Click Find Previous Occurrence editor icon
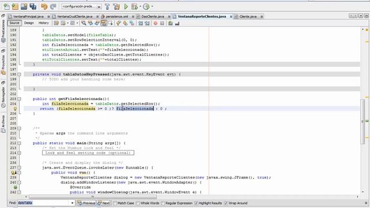The height and width of the screenshot is (208, 370). coord(90,23)
